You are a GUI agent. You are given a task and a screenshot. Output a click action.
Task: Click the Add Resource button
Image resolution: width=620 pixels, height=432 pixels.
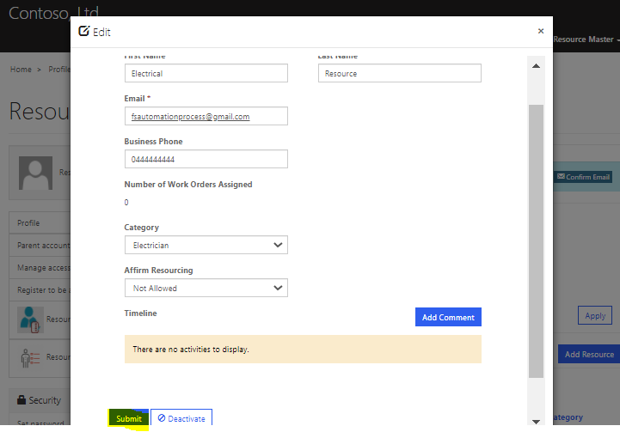tap(589, 354)
